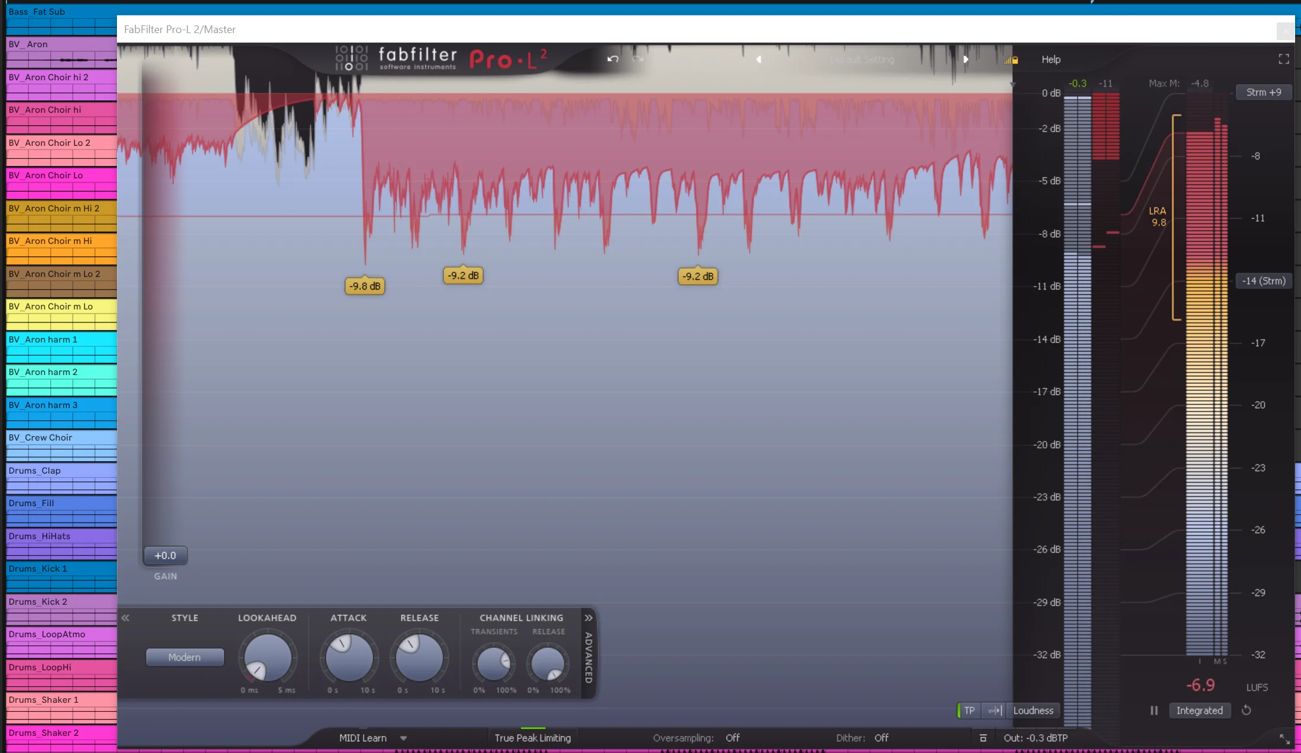Open the Integrated loudness mode selector
Screen dimensions: 1301x753
pos(1199,710)
